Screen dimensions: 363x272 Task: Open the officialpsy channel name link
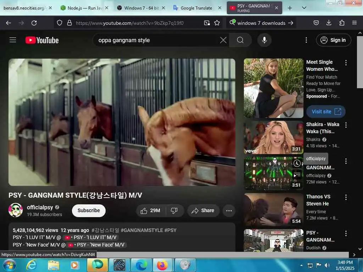click(40, 207)
